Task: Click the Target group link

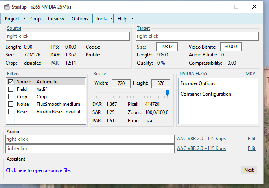Action: coord(143,28)
